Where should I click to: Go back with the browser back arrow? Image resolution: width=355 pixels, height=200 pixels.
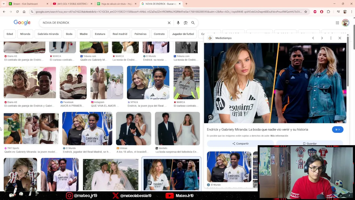4,12
